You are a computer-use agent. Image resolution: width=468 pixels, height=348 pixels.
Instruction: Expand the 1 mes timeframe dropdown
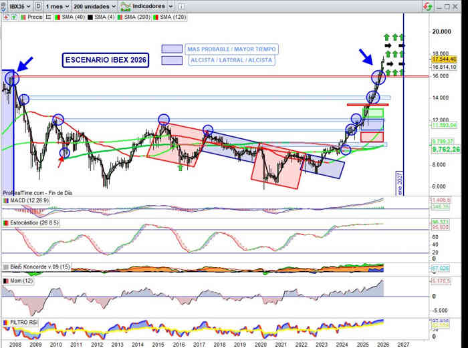pyautogui.click(x=59, y=5)
